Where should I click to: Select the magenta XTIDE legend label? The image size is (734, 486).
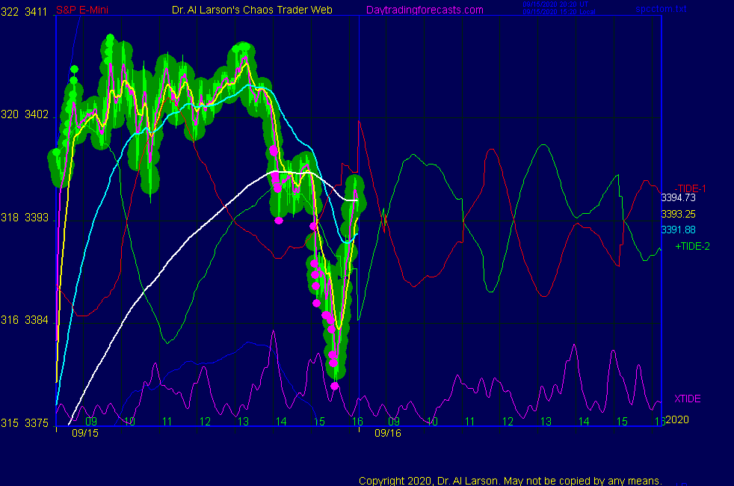(x=687, y=399)
